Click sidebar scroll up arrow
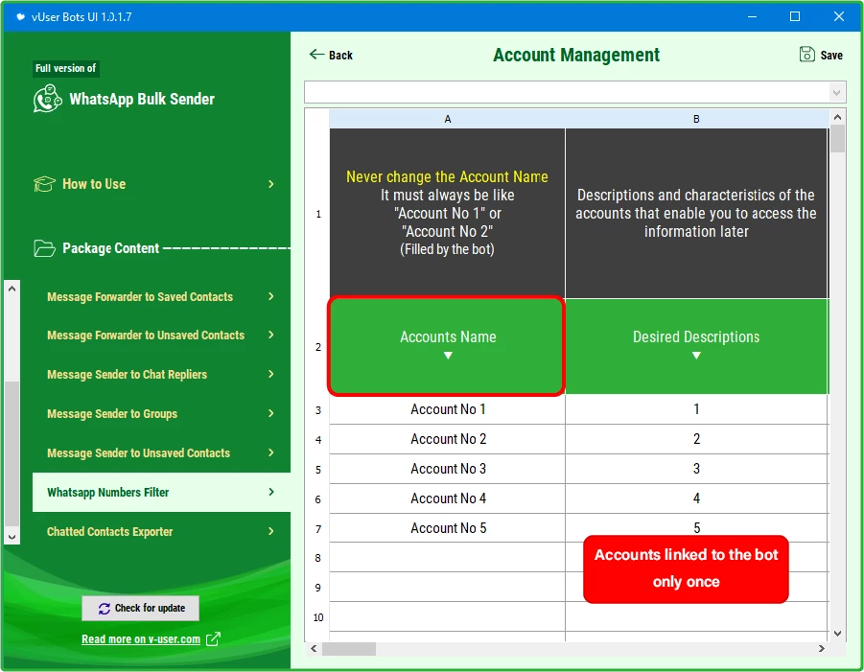 [12, 289]
